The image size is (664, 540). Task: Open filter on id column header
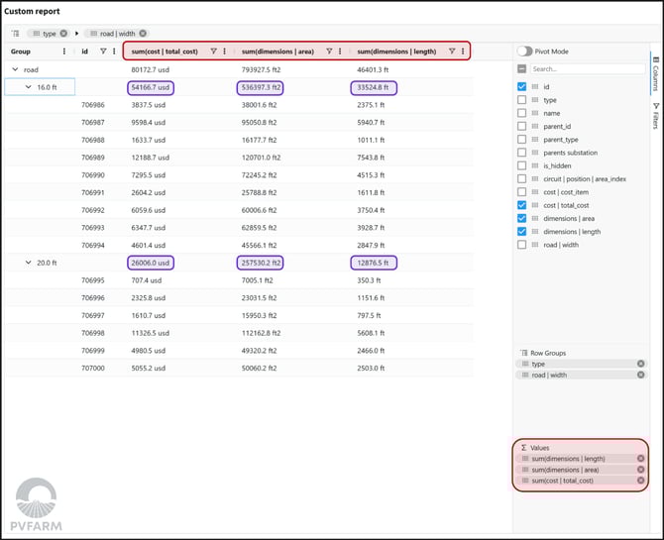pos(103,52)
